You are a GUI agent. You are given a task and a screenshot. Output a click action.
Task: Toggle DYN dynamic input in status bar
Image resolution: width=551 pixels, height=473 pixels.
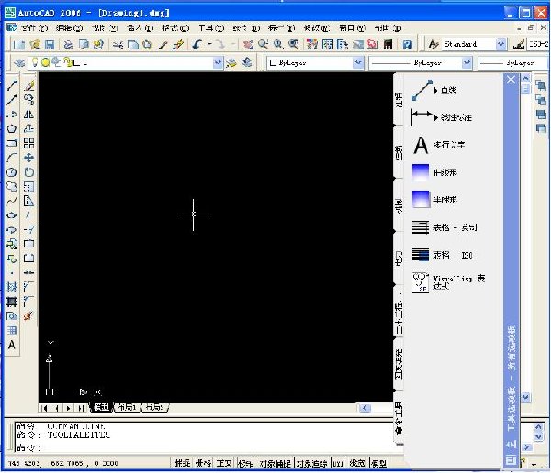(x=338, y=463)
